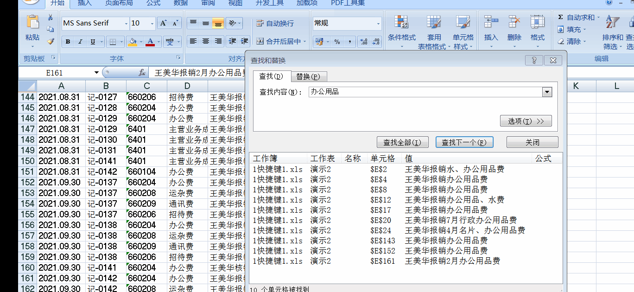The image size is (634, 292).
Task: Toggle bold formatting
Action: pyautogui.click(x=67, y=41)
